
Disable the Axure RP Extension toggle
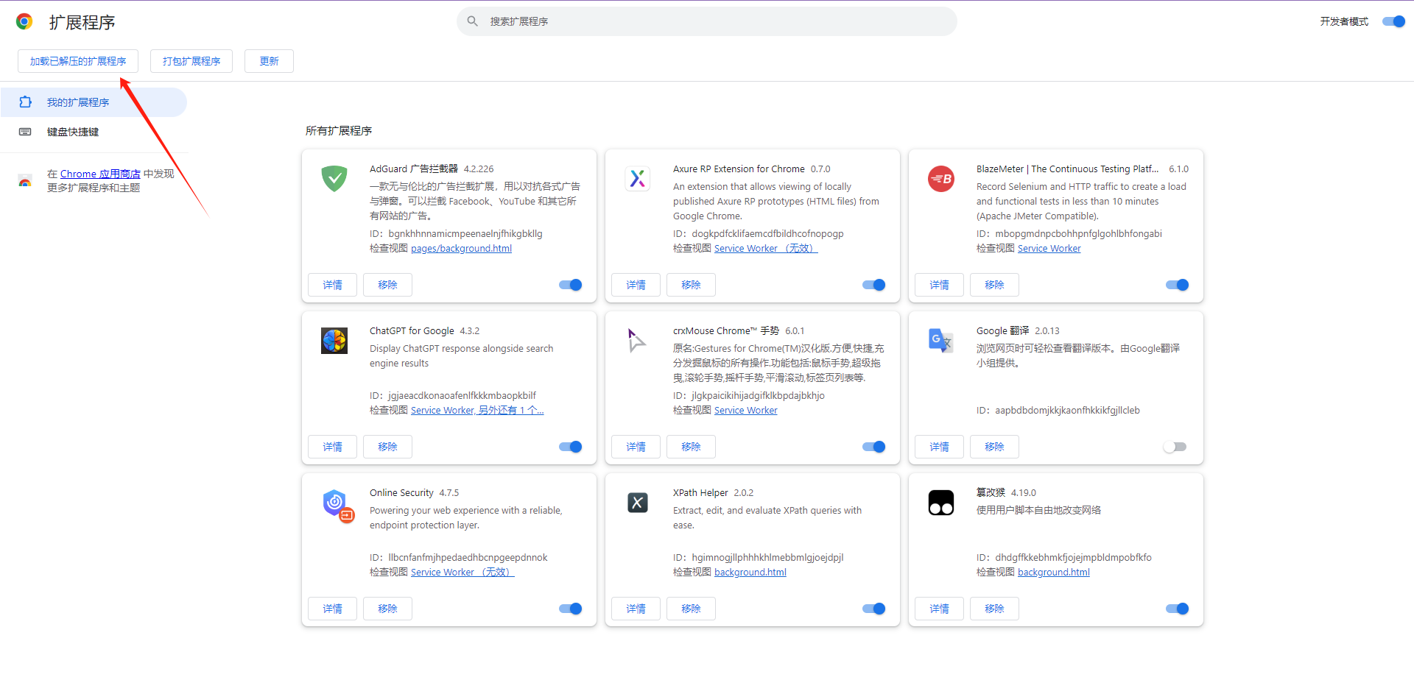874,285
